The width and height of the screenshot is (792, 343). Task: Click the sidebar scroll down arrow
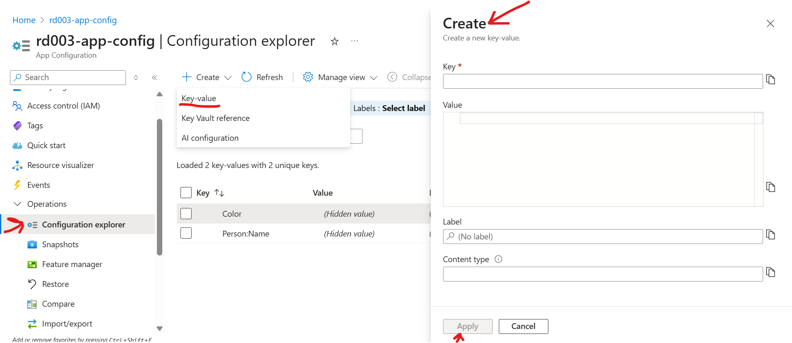[x=160, y=329]
